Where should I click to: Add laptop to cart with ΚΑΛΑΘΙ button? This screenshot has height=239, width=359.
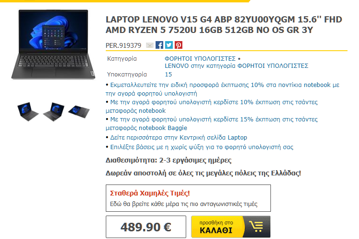click(231, 227)
